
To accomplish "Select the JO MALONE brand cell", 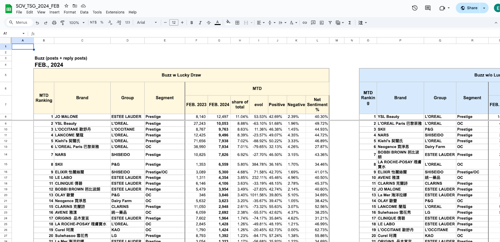I will tap(82, 117).
